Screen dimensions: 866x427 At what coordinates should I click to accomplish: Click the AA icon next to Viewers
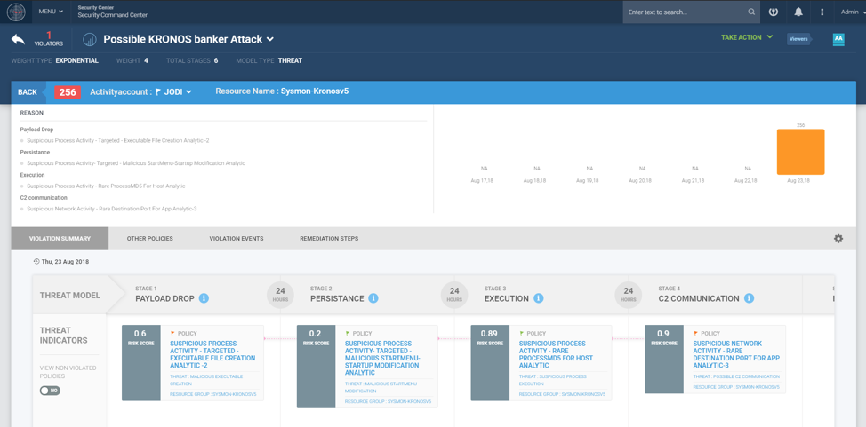[x=838, y=39]
